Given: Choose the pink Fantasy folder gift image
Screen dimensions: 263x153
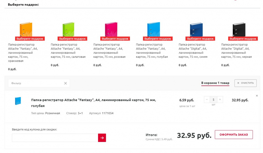Looking at the screenshot, I should 111,29.
